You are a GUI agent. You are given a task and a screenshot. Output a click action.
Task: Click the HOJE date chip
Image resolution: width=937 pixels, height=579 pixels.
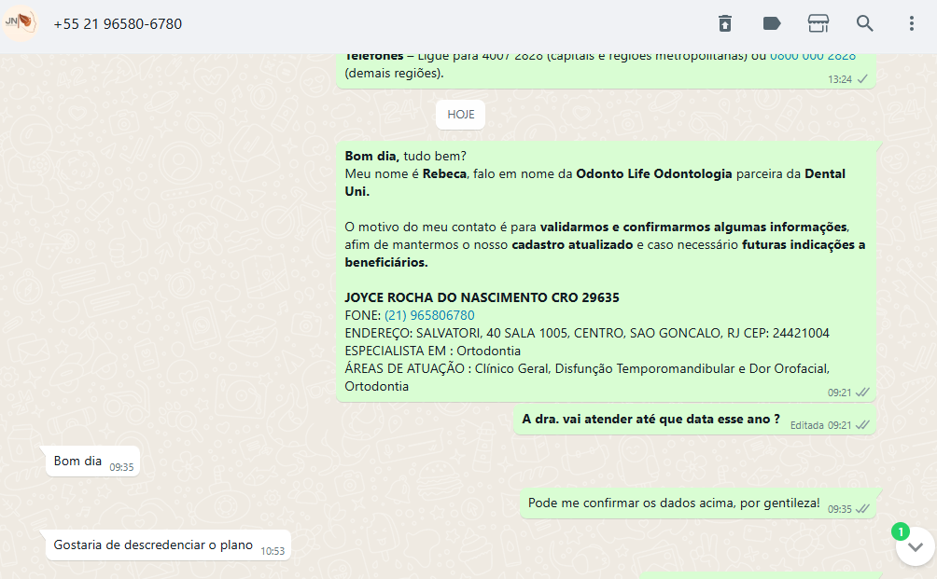click(x=460, y=115)
